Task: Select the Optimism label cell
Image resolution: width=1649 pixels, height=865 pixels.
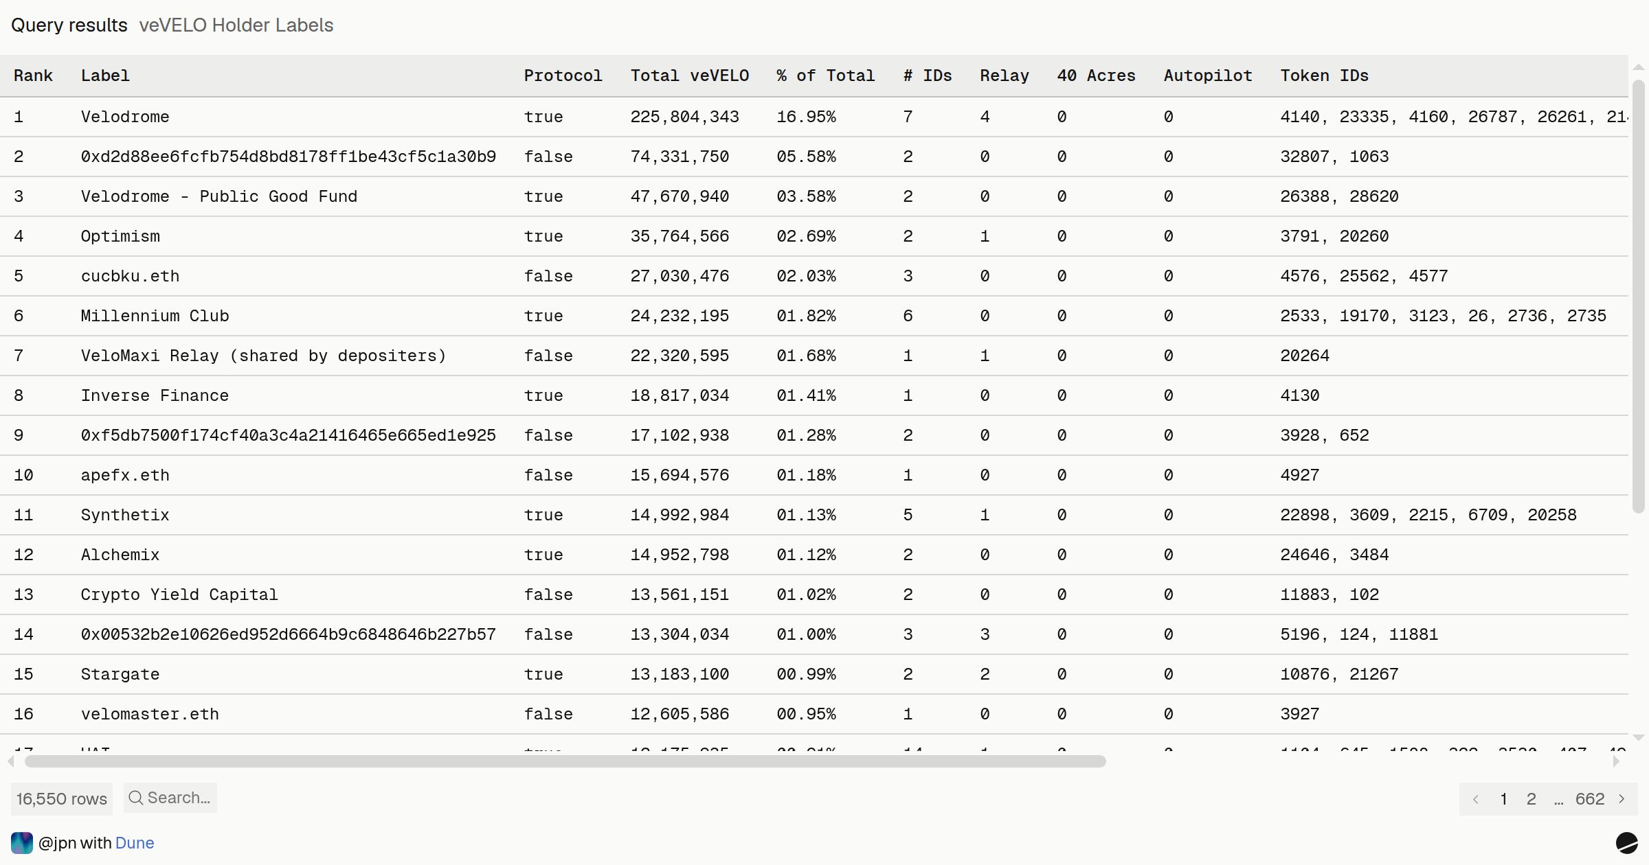Action: coord(120,236)
